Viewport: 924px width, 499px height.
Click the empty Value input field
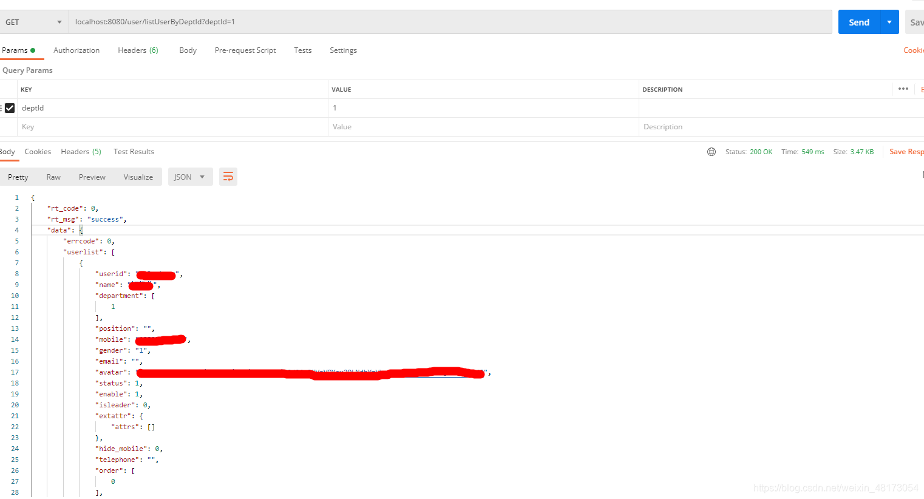tap(483, 127)
